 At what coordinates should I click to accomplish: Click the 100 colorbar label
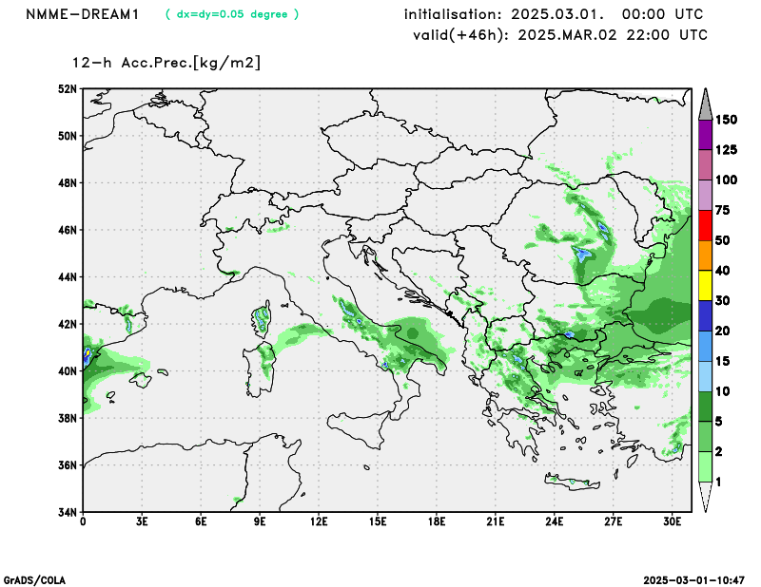(727, 180)
